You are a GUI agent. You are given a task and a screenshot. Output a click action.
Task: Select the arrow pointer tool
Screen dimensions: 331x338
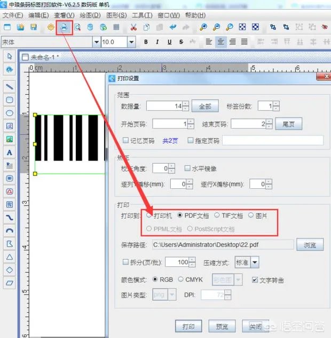[10, 57]
